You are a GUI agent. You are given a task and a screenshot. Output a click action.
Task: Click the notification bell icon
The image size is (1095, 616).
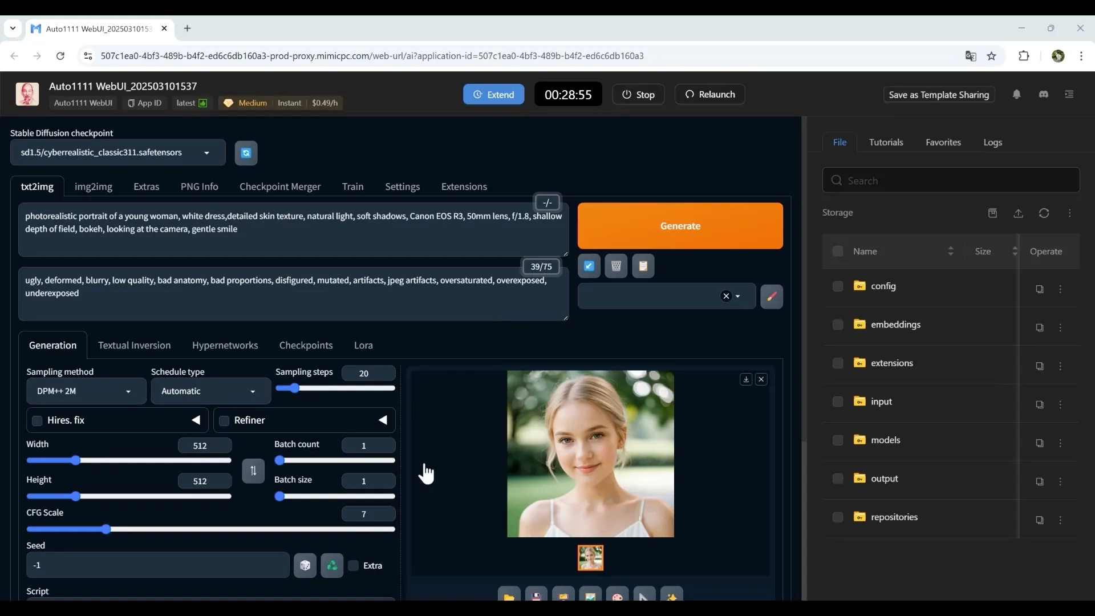[x=1016, y=95]
